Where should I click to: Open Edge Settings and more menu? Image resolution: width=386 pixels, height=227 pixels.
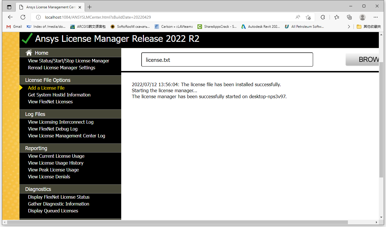[x=376, y=17]
